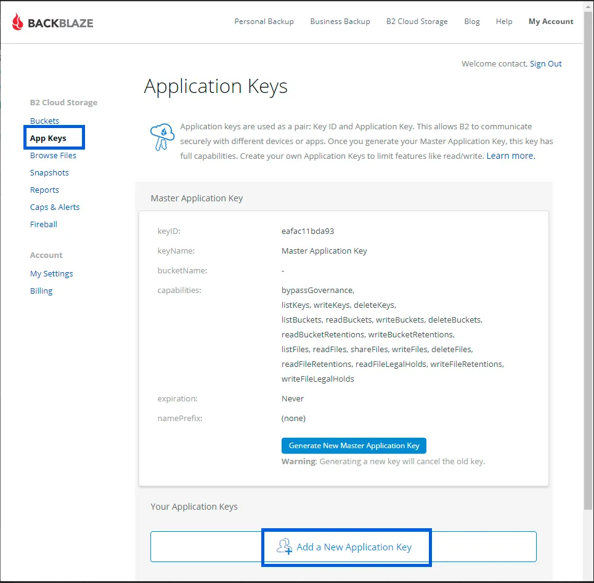Open the Blog page
Image resolution: width=594 pixels, height=583 pixels.
point(472,22)
